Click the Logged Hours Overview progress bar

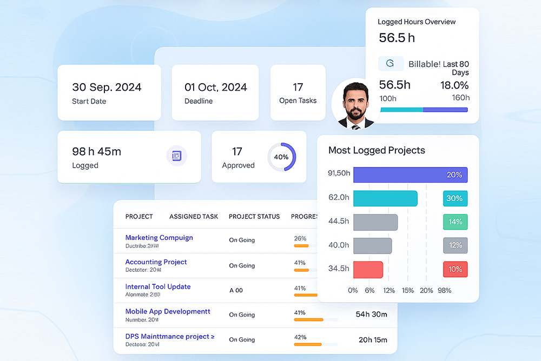pos(424,110)
